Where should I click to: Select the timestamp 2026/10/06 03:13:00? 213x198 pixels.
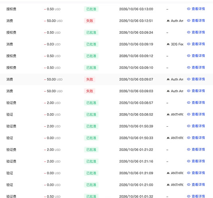tap(136, 9)
